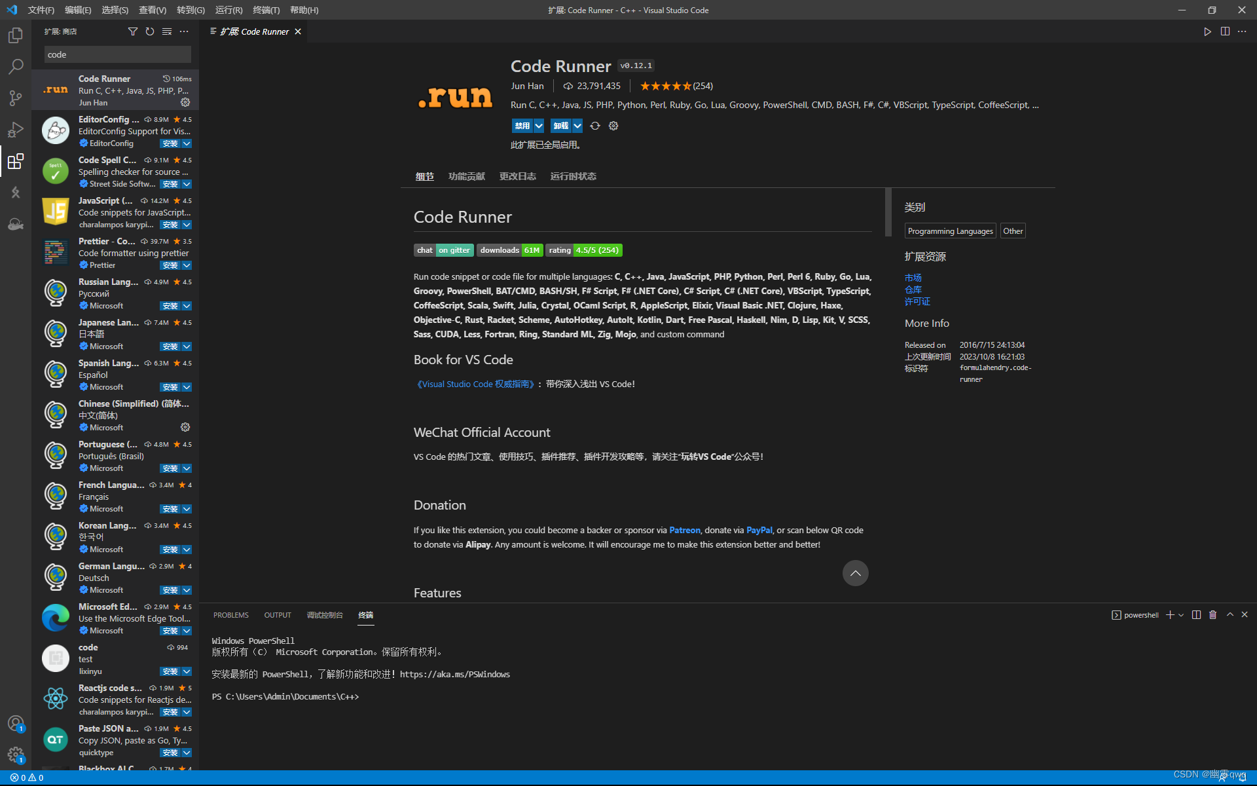Install the Russian Language Pack extension
Viewport: 1257px width, 786px height.
coord(170,306)
